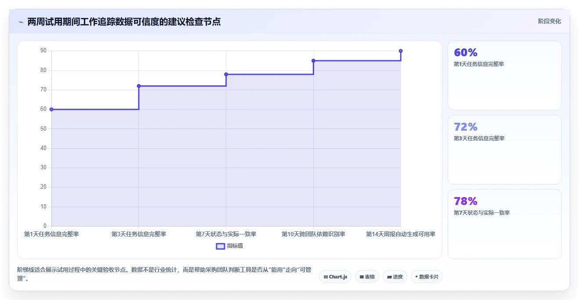Click x-axis label 第1天任务信息完整率
The width and height of the screenshot is (579, 300).
[x=51, y=234]
